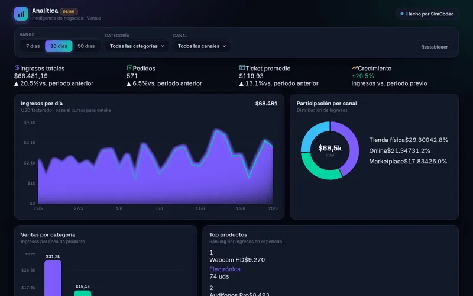Click the 571 Pedidos value
Image resolution: width=473 pixels, height=296 pixels.
tap(132, 76)
